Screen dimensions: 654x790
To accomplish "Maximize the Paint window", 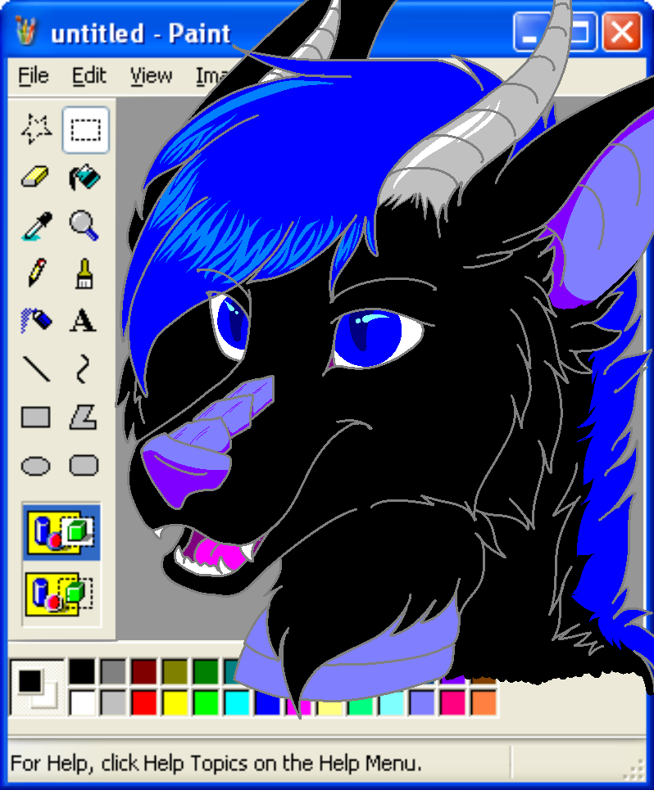I will point(581,32).
